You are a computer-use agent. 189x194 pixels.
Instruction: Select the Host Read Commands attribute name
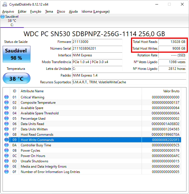click(x=37, y=135)
